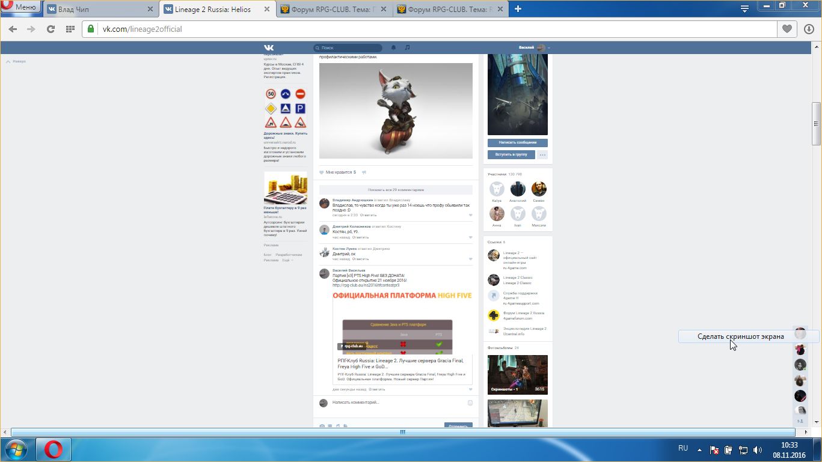Switch to the first Форум RPG-CLUB tab
Screen dimensions: 822x462
(x=334, y=9)
